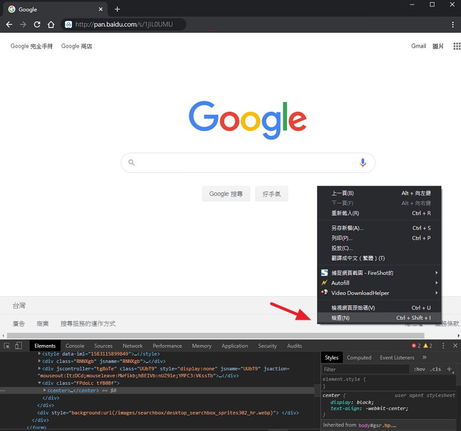Choose 投放(C) in context menu
Viewport: 461px width, 431px height.
pyautogui.click(x=379, y=248)
